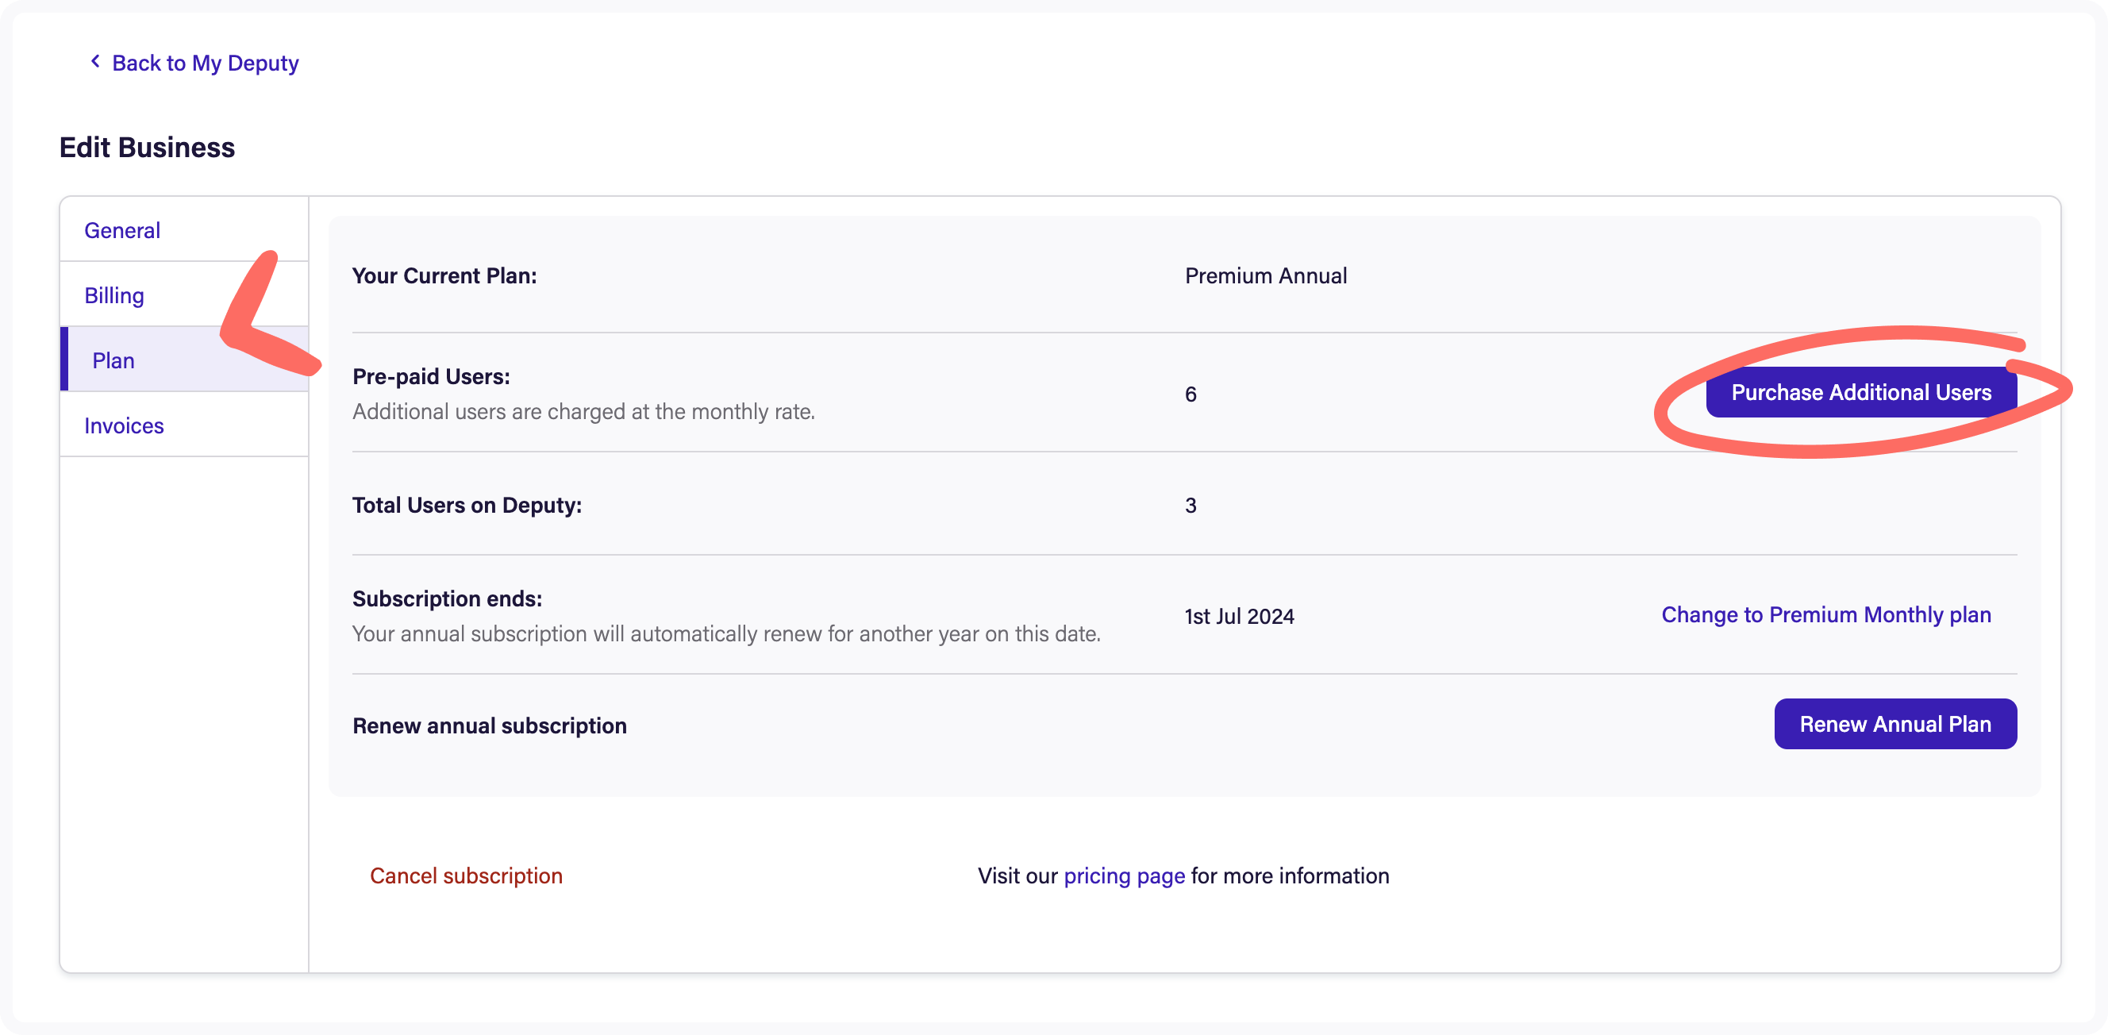This screenshot has height=1035, width=2108.
Task: Click the Renew Annual Plan button
Action: (1895, 724)
